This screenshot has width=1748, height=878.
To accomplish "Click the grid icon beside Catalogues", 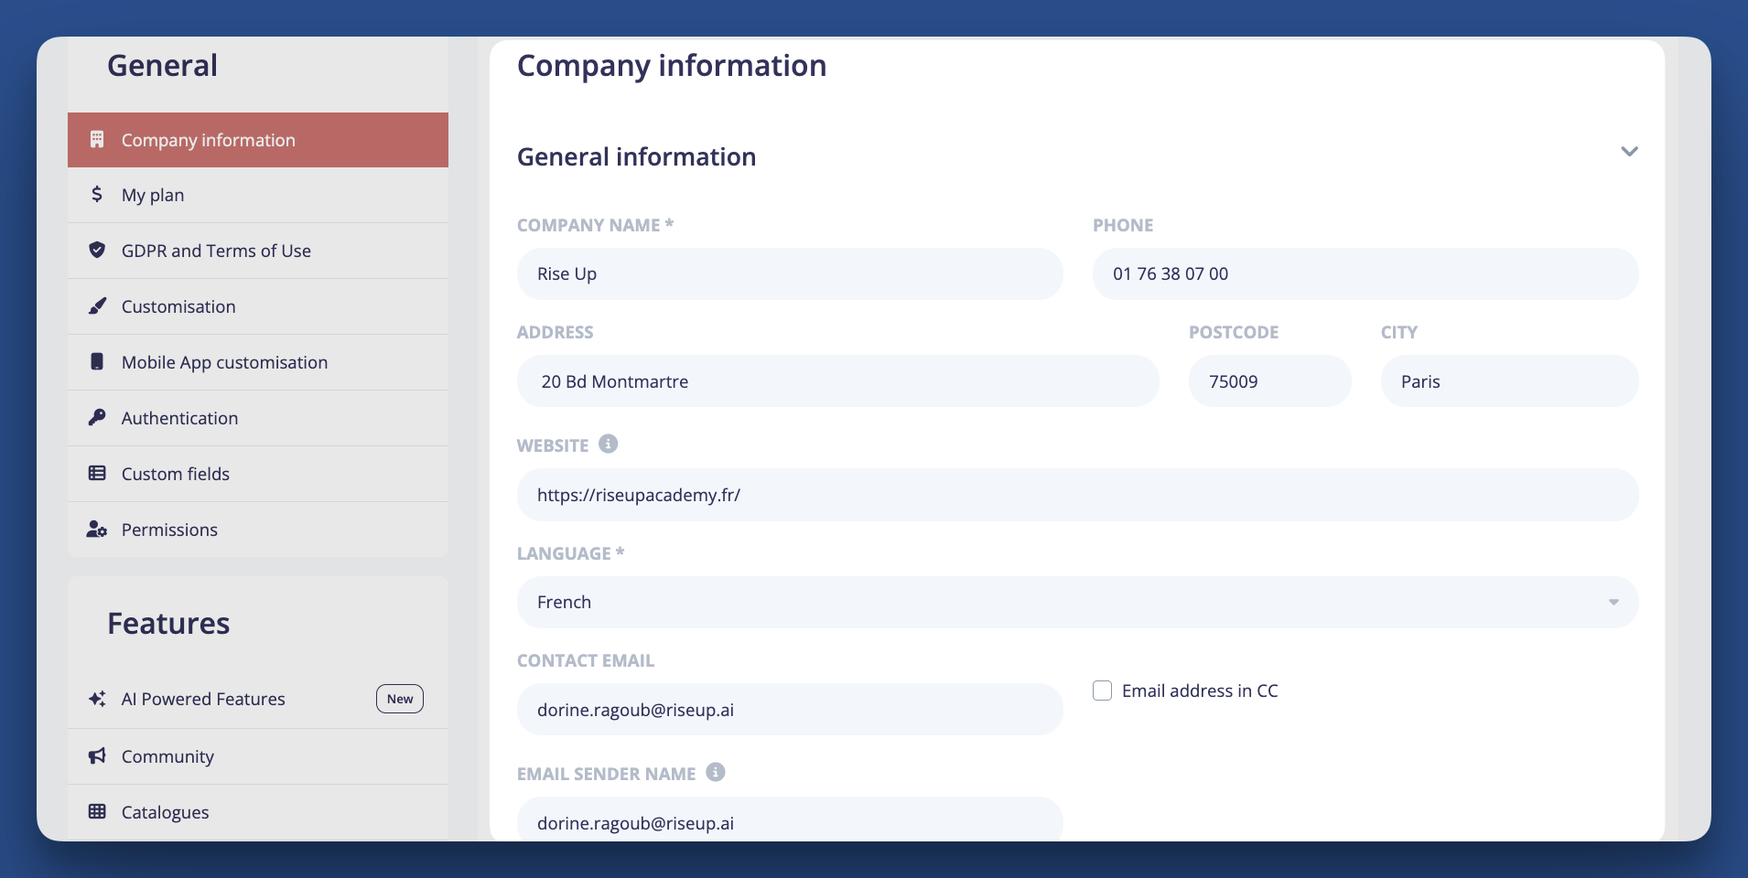I will coord(97,811).
